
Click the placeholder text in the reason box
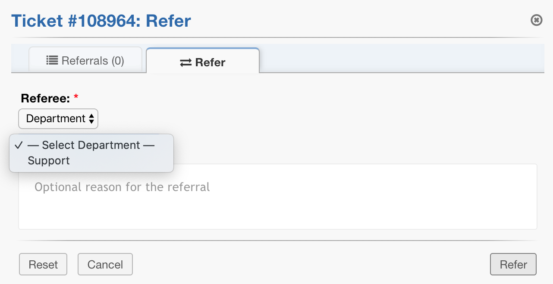point(122,187)
